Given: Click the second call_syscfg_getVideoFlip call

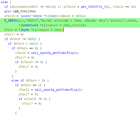Looking at the screenshot, I should (56, 90).
